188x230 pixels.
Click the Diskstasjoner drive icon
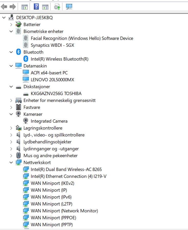pos(18,87)
